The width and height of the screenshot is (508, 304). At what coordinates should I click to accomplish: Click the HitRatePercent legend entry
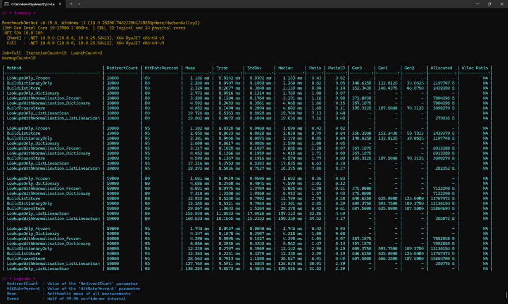click(24, 288)
